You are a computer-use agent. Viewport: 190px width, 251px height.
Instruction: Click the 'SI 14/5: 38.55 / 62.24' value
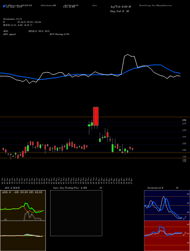tap(29, 22)
